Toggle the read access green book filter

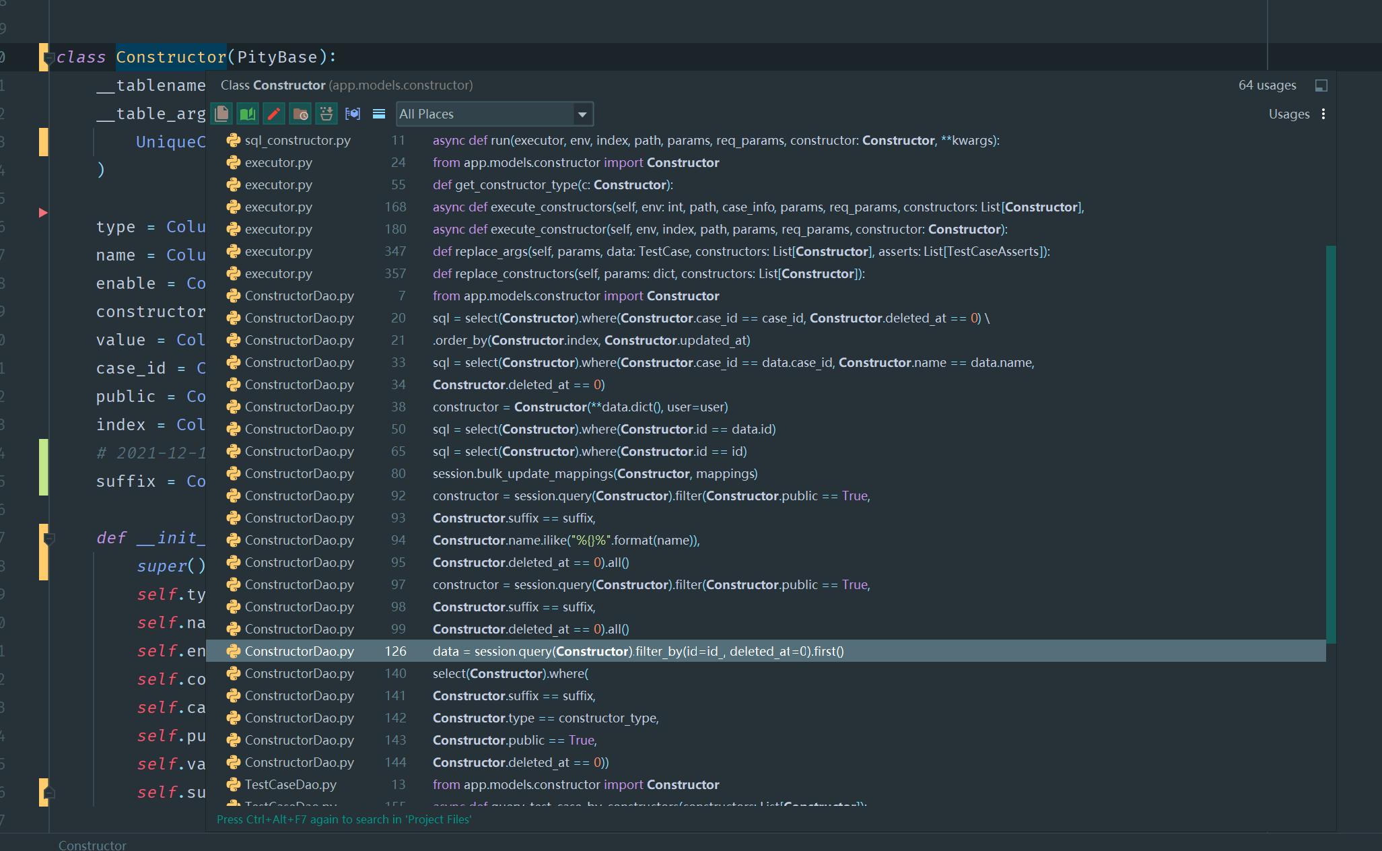coord(248,114)
